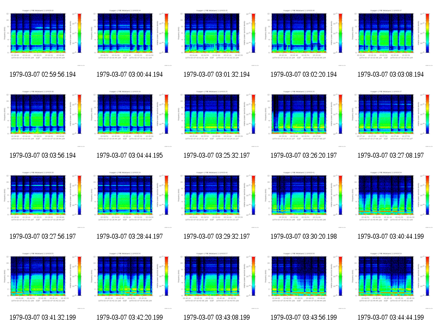Click the caption text 1979-03-07 03:03:08.194

390,74
